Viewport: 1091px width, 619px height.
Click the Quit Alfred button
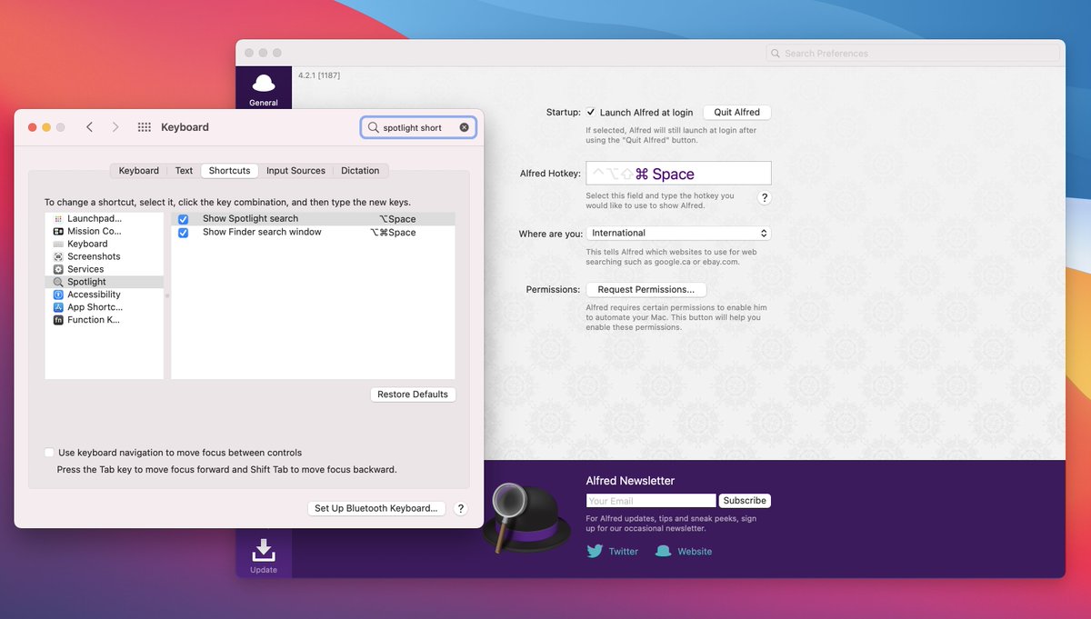click(737, 113)
